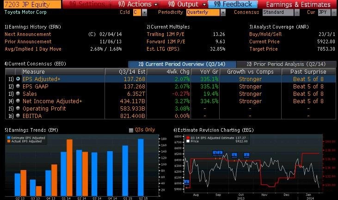The image size is (338, 200).
Task: Select the EBITDA radio button
Action: [x=18, y=116]
